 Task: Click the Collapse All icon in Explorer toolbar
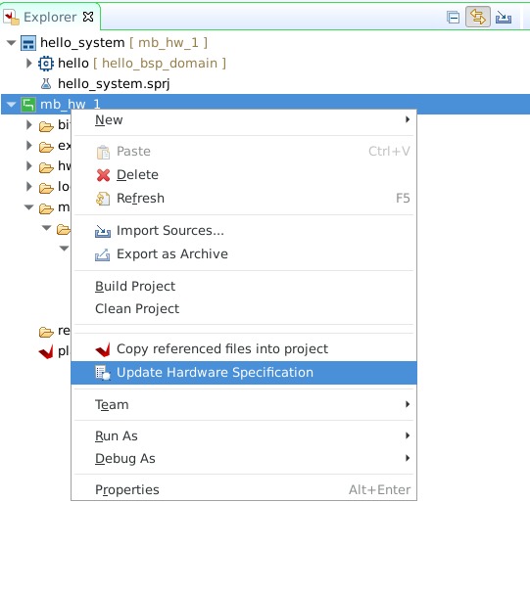pos(453,18)
